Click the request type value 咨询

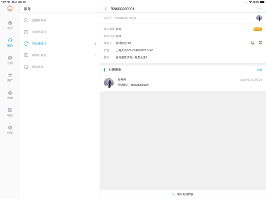point(118,29)
